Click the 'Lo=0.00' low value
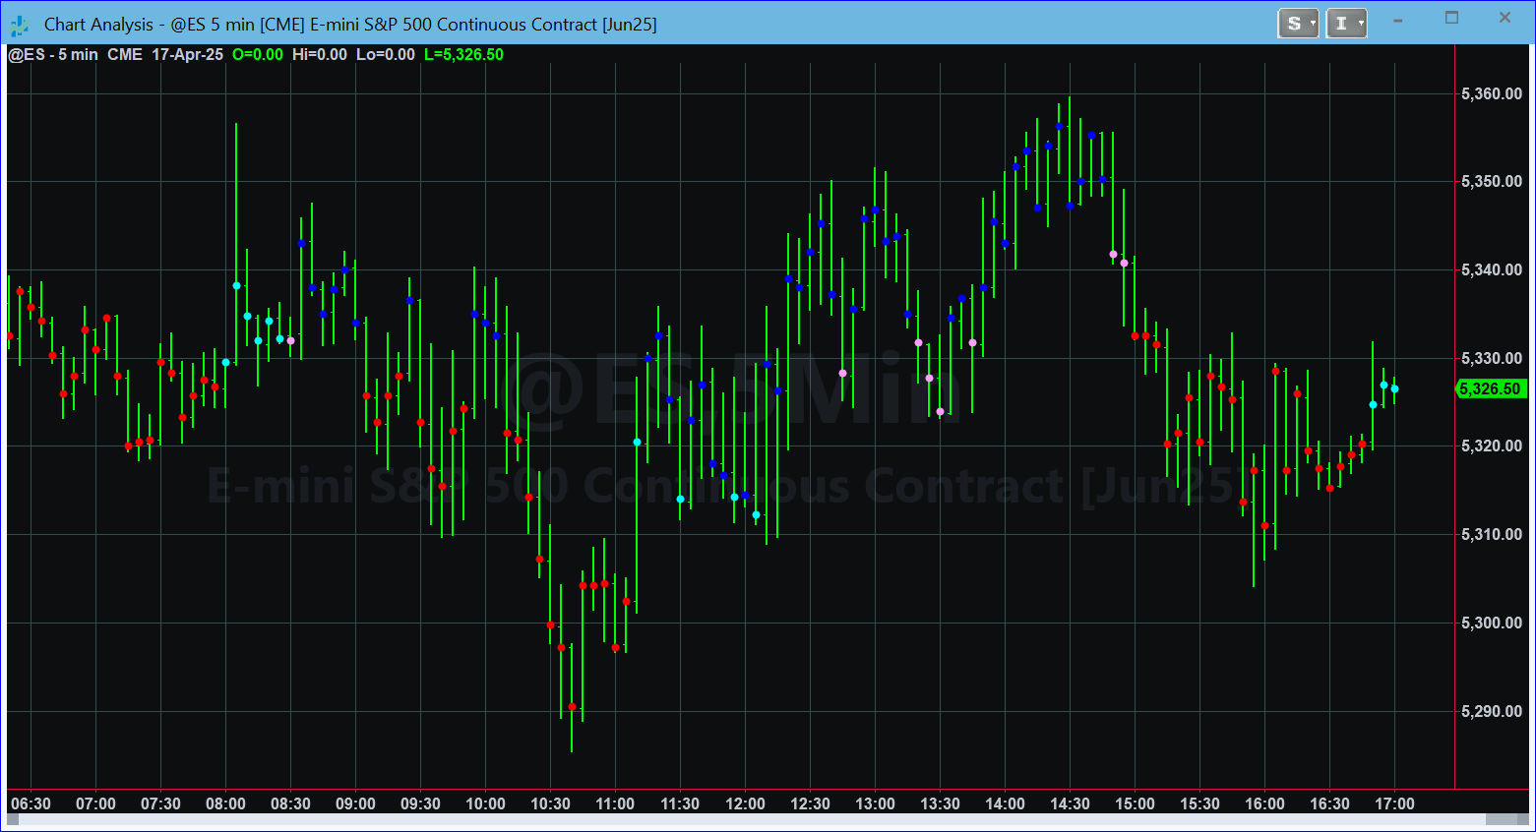 pyautogui.click(x=386, y=55)
